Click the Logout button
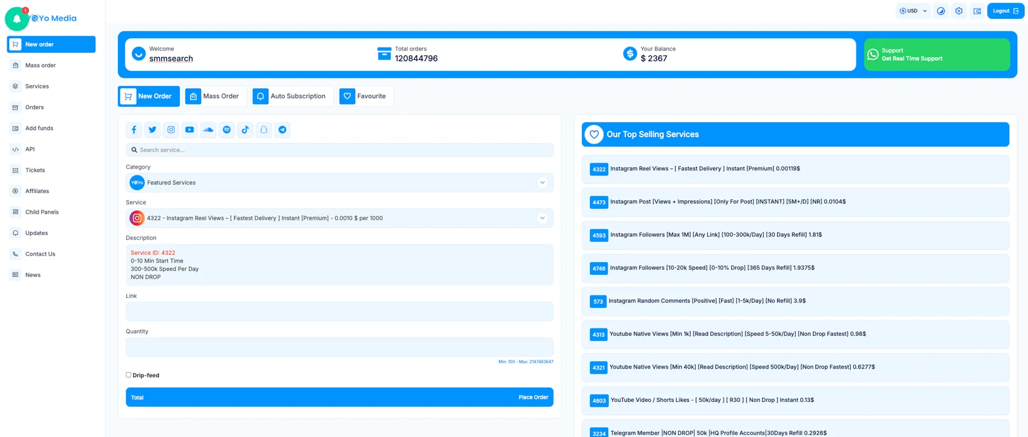Viewport: 1028px width, 437px height. (x=1005, y=11)
